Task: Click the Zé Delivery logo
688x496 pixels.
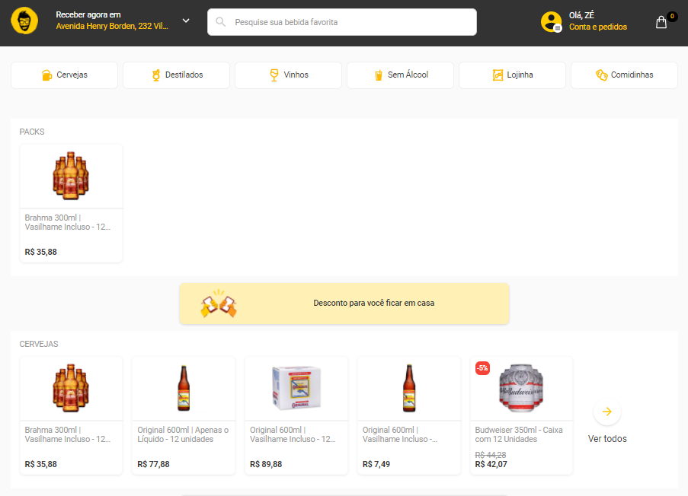Action: click(24, 21)
